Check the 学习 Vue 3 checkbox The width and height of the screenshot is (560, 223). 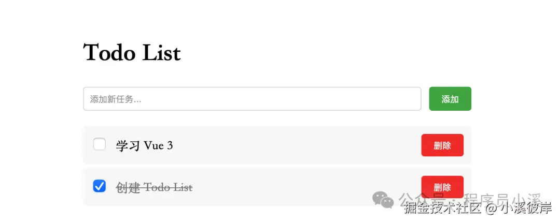pos(100,144)
